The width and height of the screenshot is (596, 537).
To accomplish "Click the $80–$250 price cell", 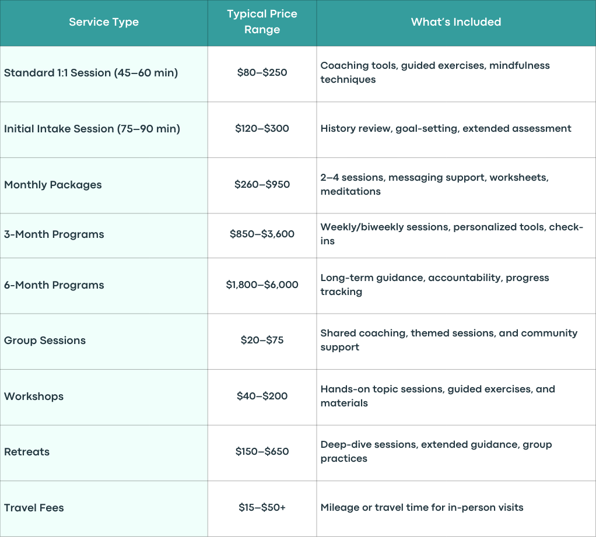I will (262, 72).
